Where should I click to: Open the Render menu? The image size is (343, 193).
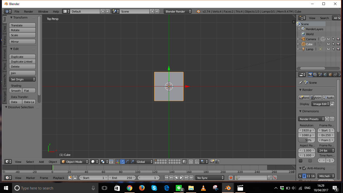(x=28, y=11)
